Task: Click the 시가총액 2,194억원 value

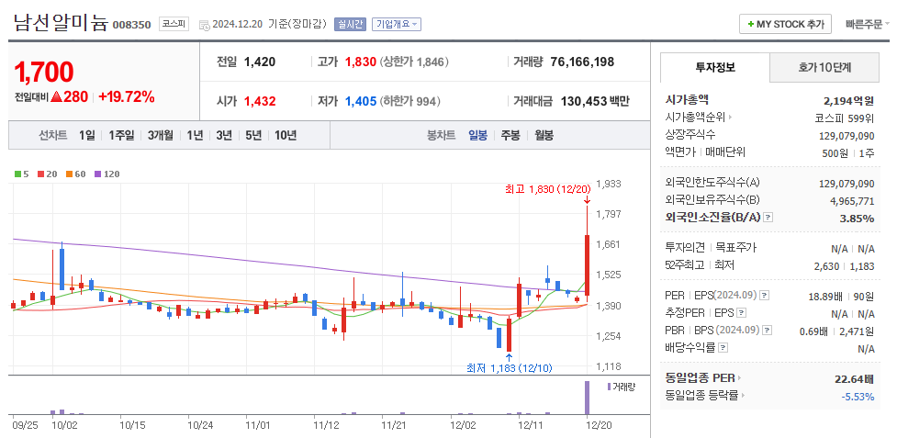Action: [x=849, y=101]
